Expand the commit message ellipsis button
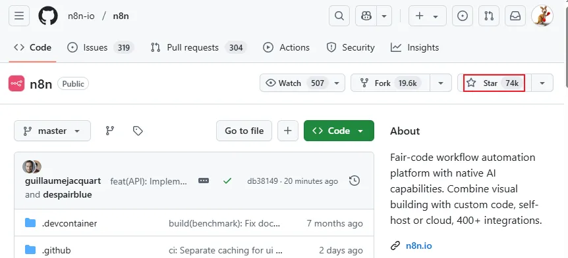Image resolution: width=568 pixels, height=258 pixels. pyautogui.click(x=204, y=181)
